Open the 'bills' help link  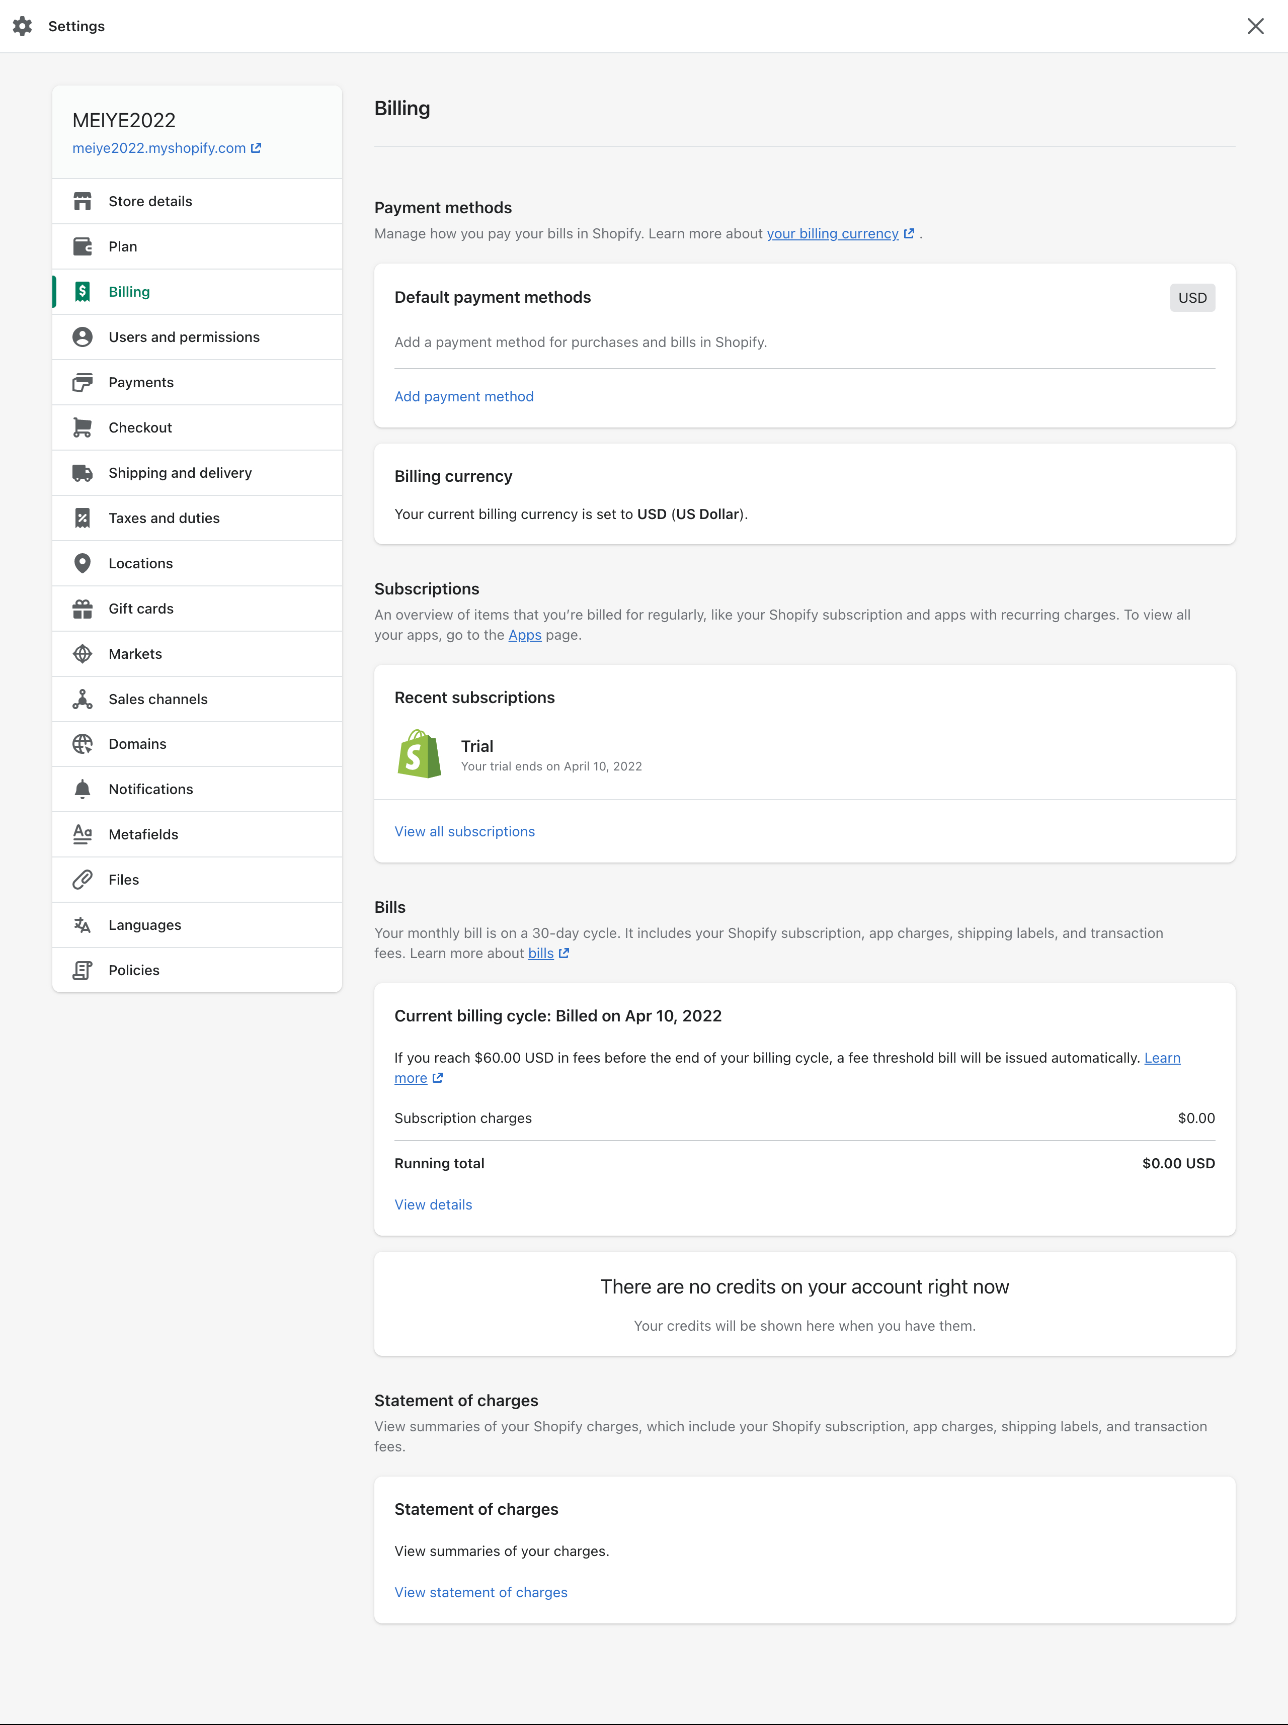(x=541, y=954)
